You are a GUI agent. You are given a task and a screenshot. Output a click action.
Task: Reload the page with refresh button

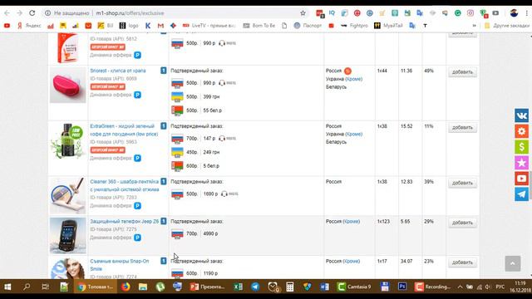[32, 13]
